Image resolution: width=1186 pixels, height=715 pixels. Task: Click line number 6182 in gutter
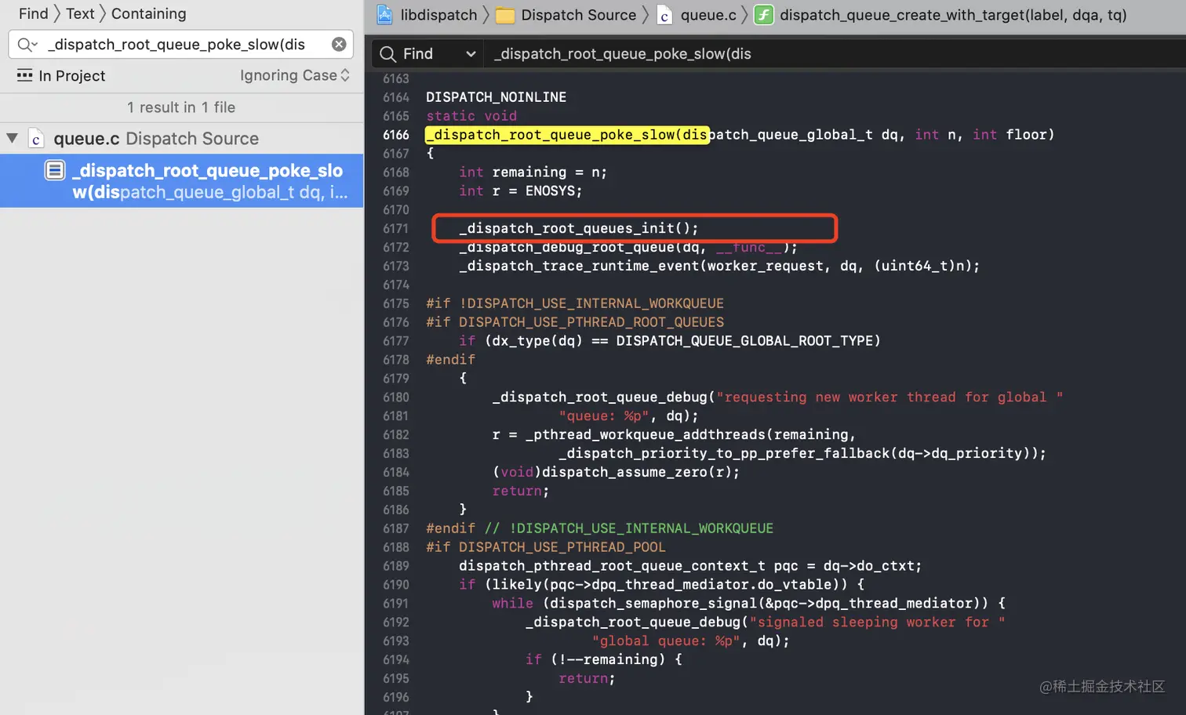(x=396, y=435)
